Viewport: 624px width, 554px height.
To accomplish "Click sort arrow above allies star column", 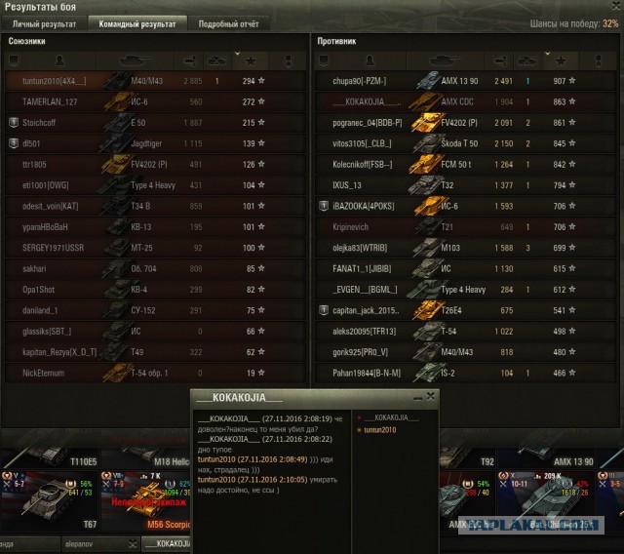I will click(x=238, y=53).
